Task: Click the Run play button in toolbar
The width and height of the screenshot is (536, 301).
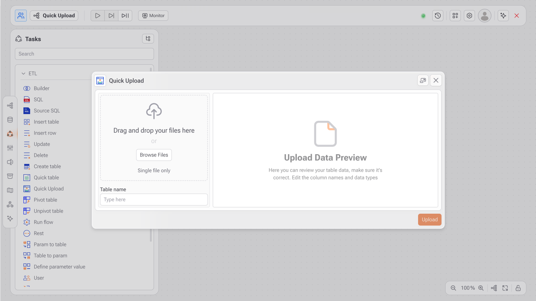Action: coord(97,16)
